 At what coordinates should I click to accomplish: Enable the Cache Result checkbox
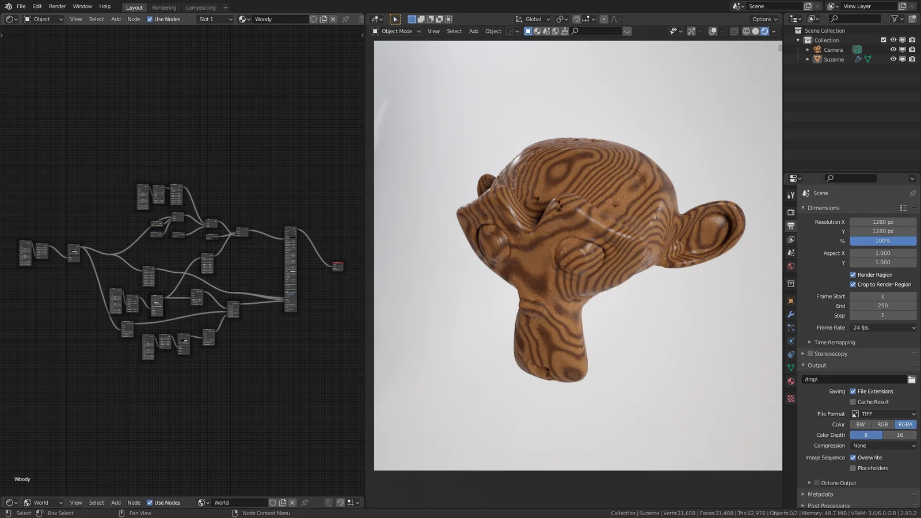[x=853, y=402]
